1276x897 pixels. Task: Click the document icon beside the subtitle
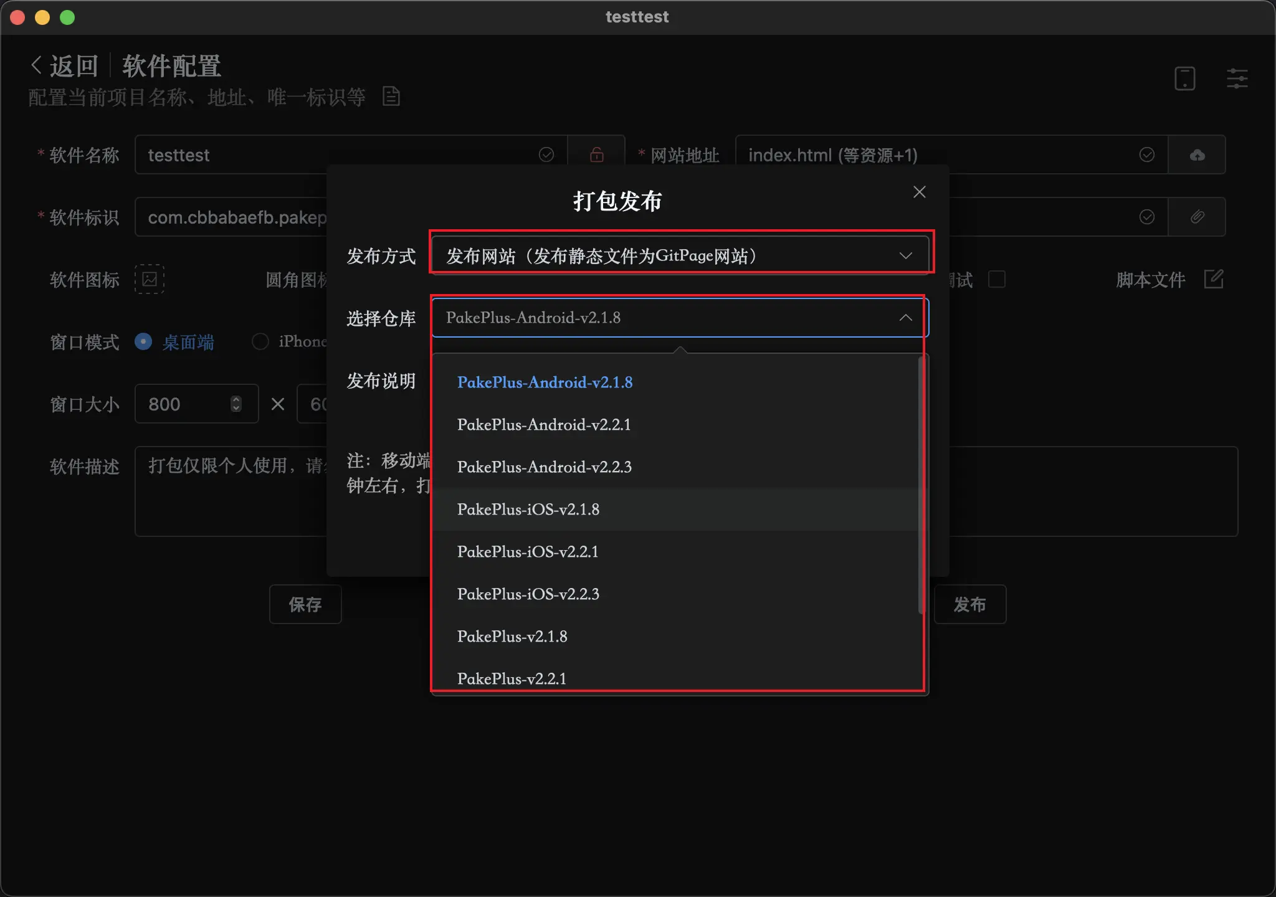pyautogui.click(x=391, y=97)
